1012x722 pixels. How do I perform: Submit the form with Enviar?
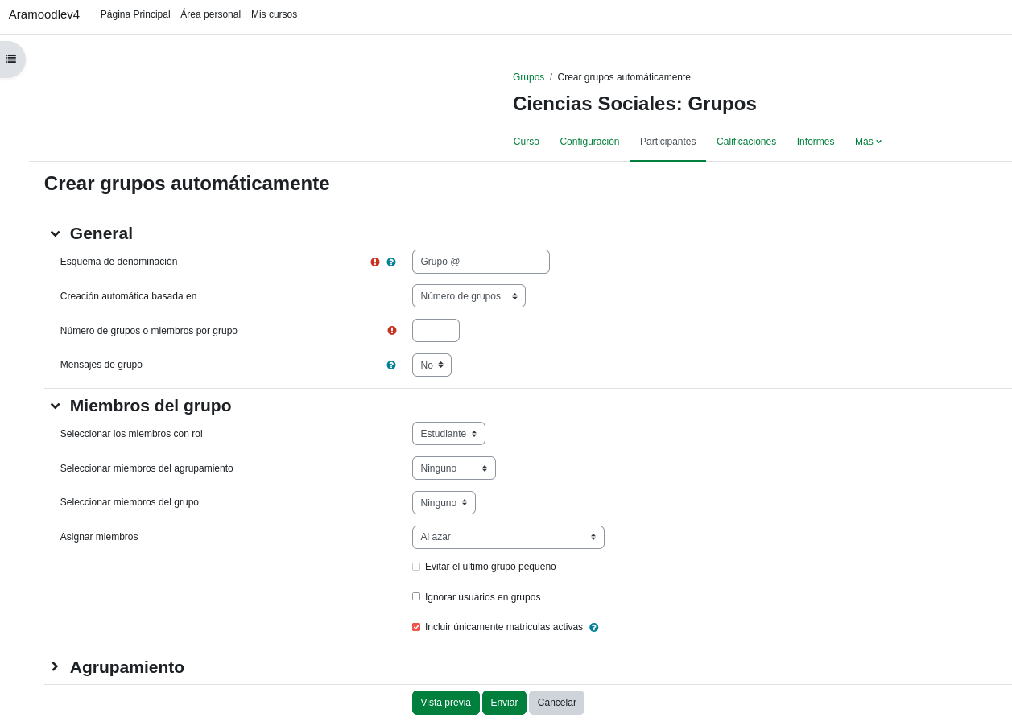click(x=504, y=703)
